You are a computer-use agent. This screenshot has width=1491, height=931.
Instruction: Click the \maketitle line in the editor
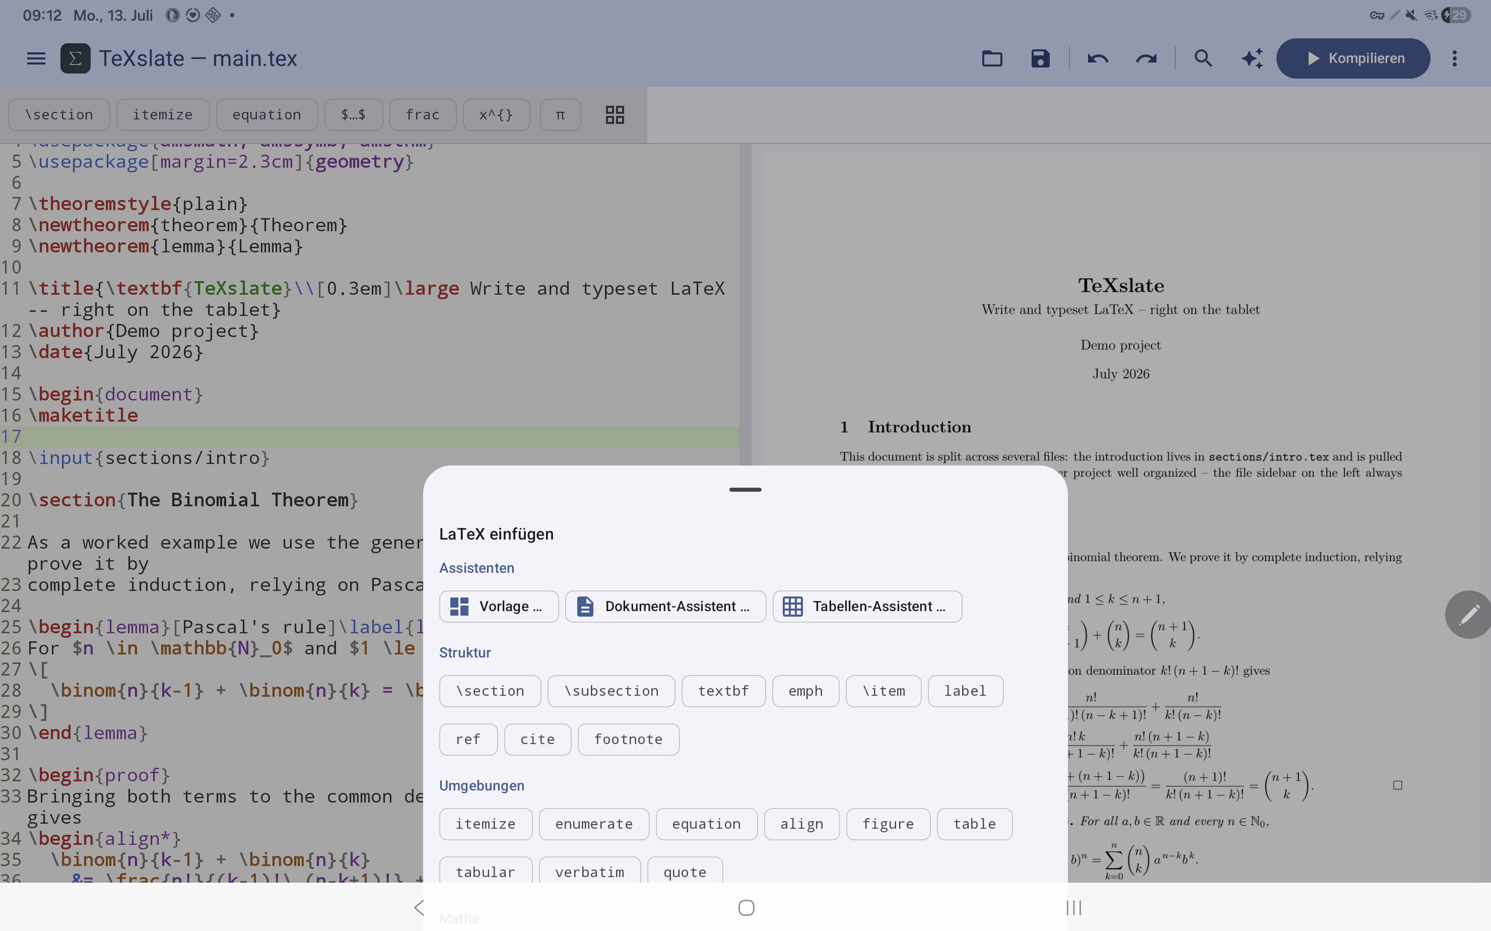pos(83,416)
